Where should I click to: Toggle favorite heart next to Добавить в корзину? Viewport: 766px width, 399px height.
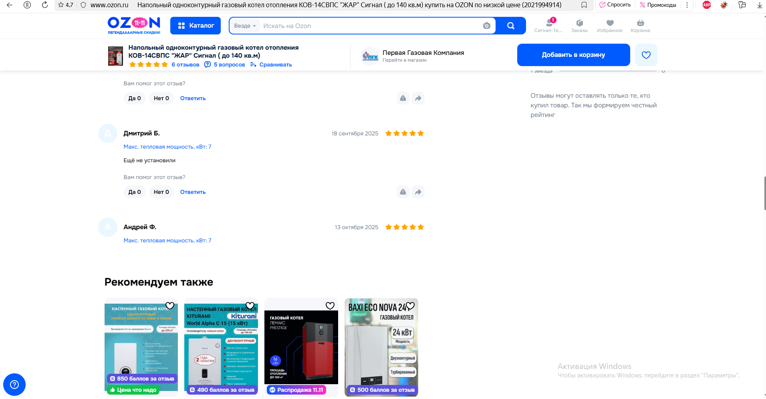click(x=646, y=55)
